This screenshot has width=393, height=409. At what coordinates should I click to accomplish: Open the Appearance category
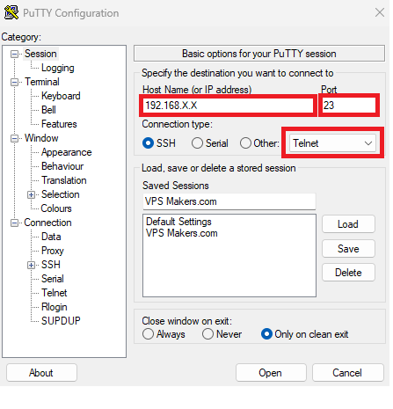pyautogui.click(x=67, y=152)
